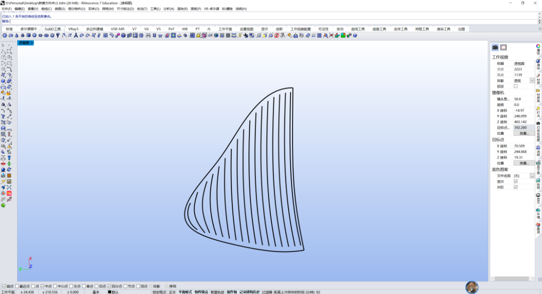
Task: Click the rectangle icon beside the camera icon
Action: pyautogui.click(x=503, y=47)
